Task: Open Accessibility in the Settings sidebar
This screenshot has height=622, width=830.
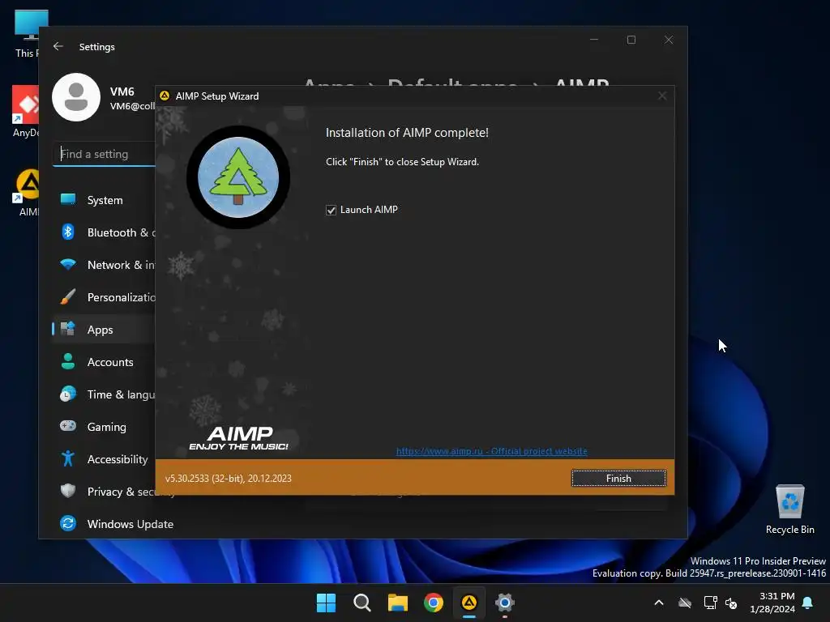Action: tap(105, 458)
